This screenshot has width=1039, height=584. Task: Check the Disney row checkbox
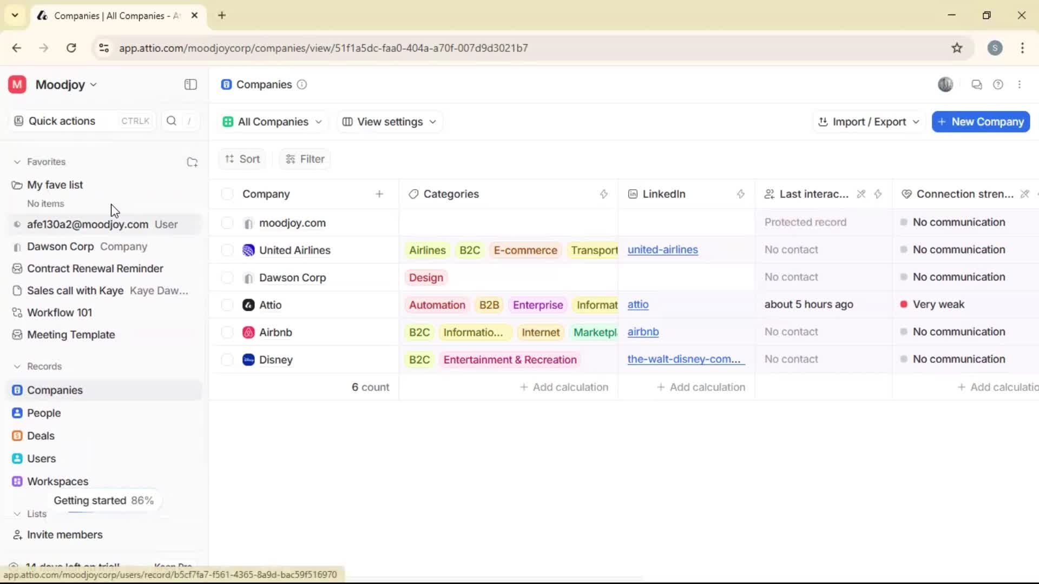tap(227, 360)
